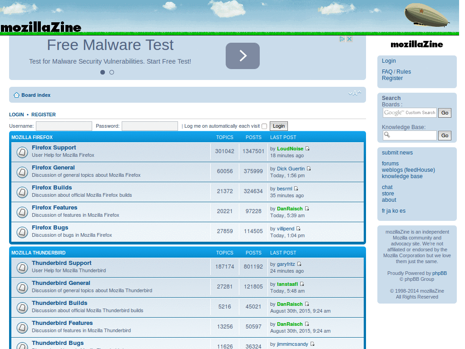
Task: Select the first ad carousel dot
Action: (103, 72)
